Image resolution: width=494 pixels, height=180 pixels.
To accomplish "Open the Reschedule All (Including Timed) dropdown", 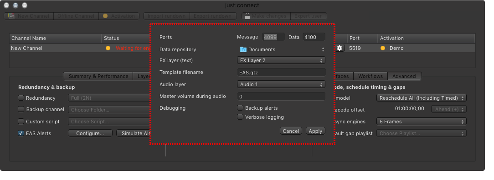I will [x=421, y=98].
